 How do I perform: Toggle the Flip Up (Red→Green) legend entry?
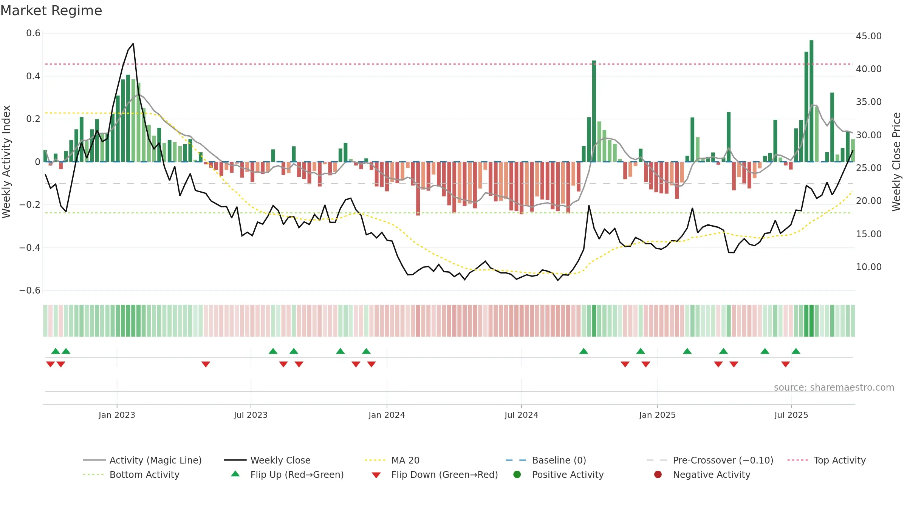coord(287,474)
